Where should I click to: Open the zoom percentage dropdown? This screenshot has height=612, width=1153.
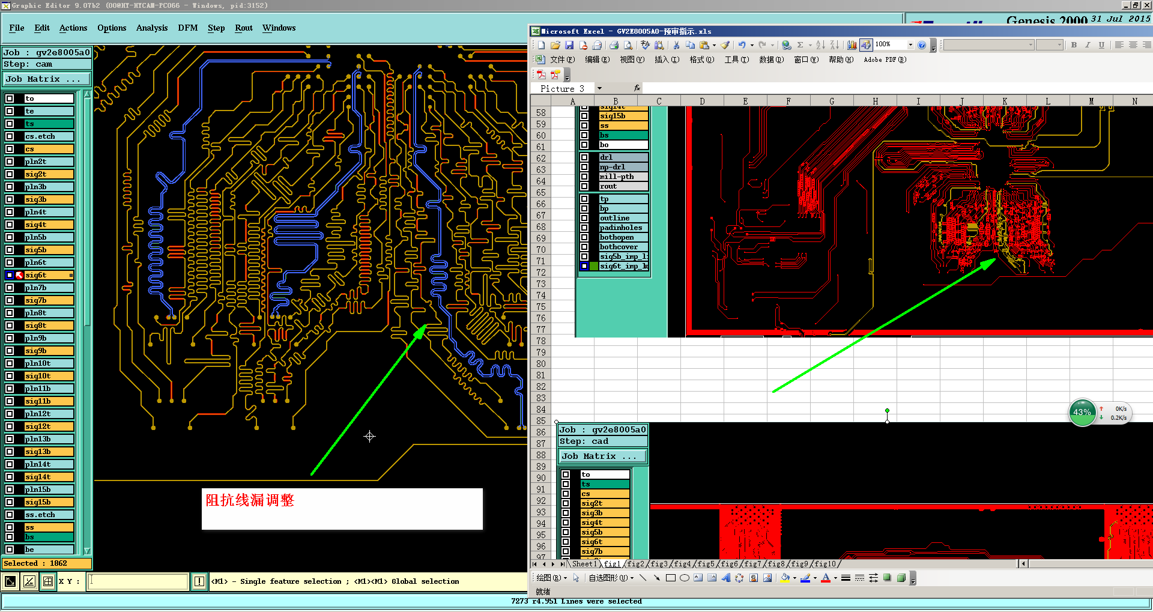click(x=910, y=45)
